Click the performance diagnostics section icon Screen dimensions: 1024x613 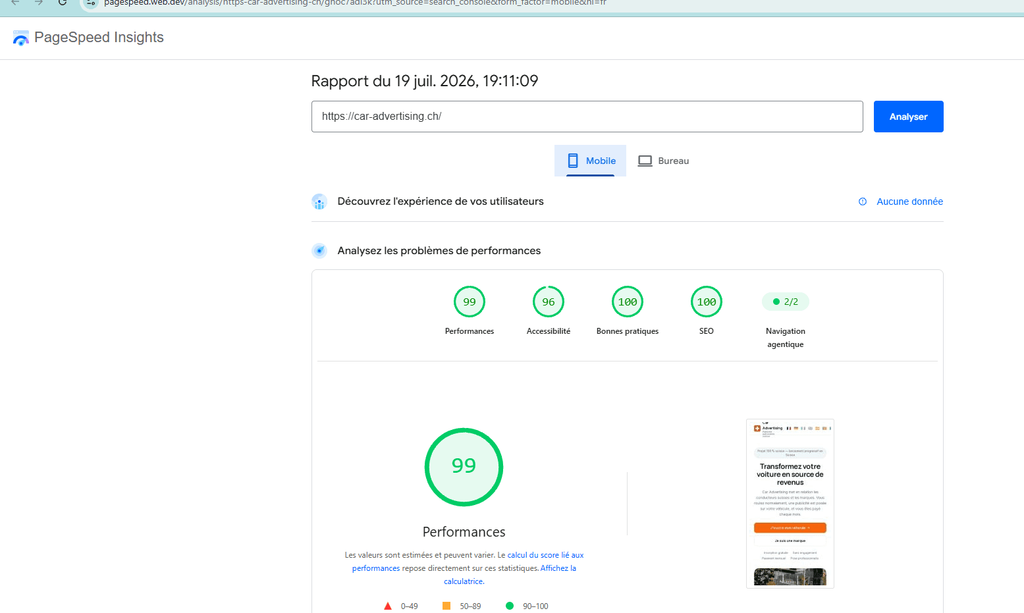click(319, 251)
